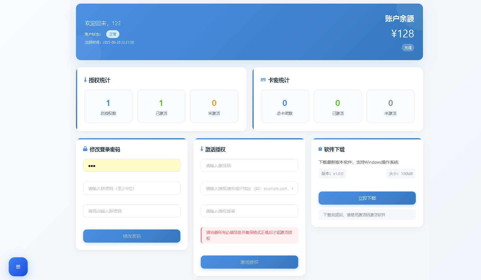The image size is (481, 280).
Task: Click the 大小 100MB size badge
Action: point(401,174)
